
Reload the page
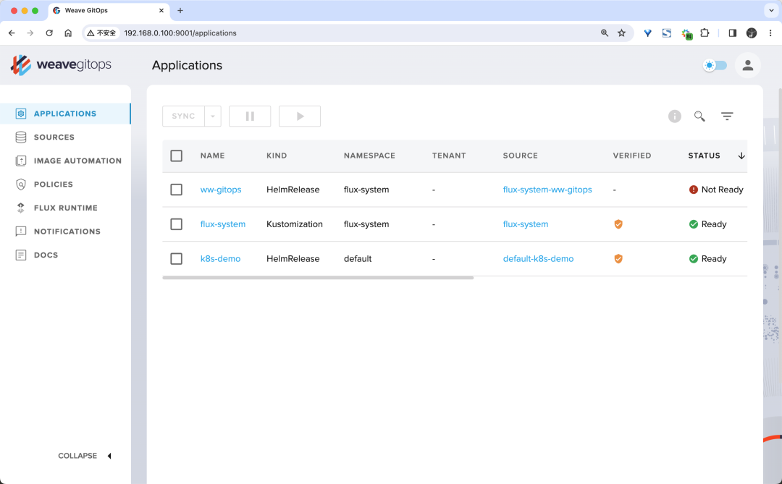[x=49, y=33]
